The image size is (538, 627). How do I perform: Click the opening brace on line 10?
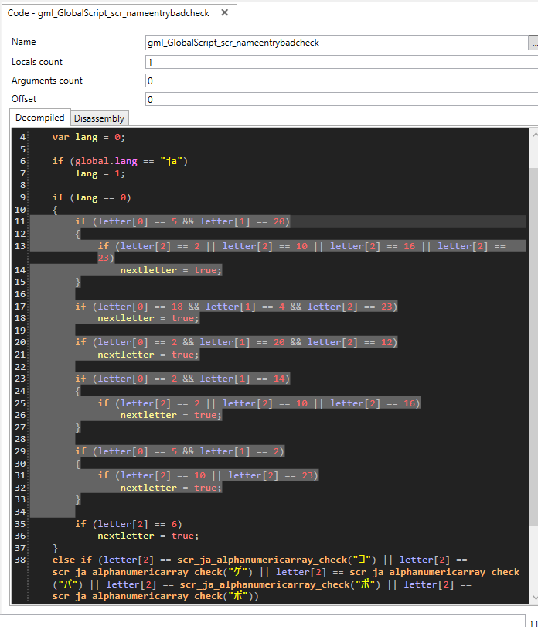55,210
